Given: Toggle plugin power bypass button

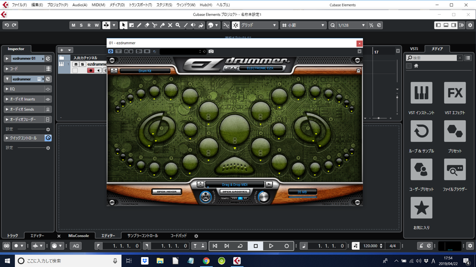Looking at the screenshot, I should [111, 51].
